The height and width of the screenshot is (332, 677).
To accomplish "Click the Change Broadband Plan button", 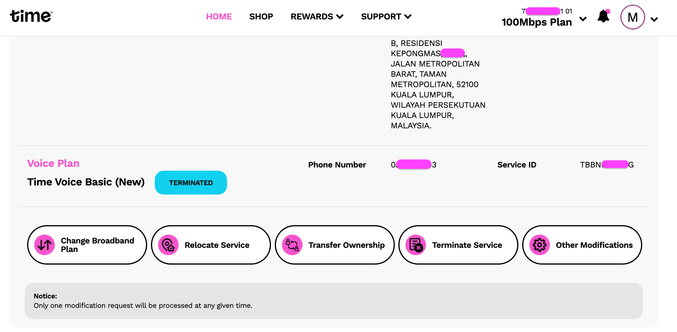I will click(x=85, y=245).
